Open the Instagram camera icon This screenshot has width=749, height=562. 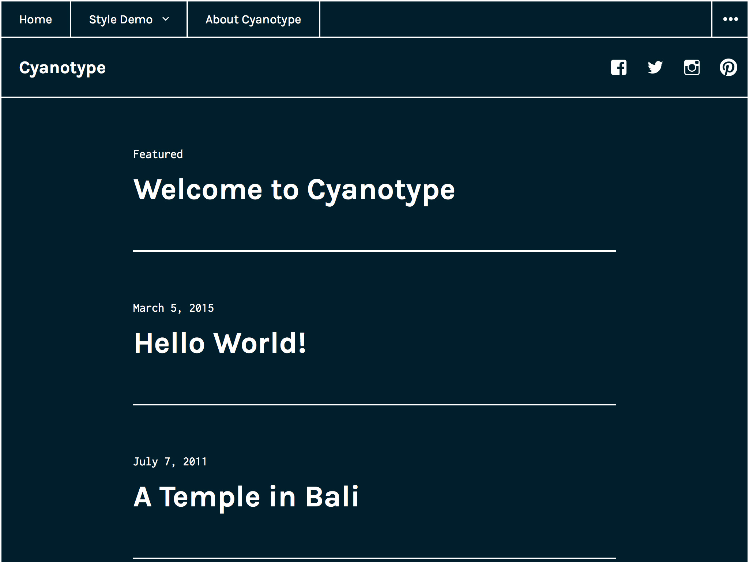692,68
